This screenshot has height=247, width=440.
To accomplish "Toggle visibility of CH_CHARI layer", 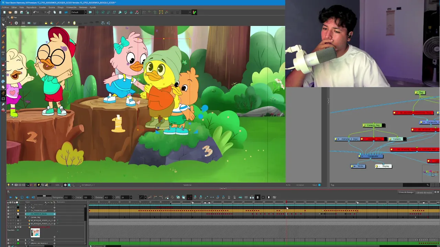I will [x=9, y=211].
